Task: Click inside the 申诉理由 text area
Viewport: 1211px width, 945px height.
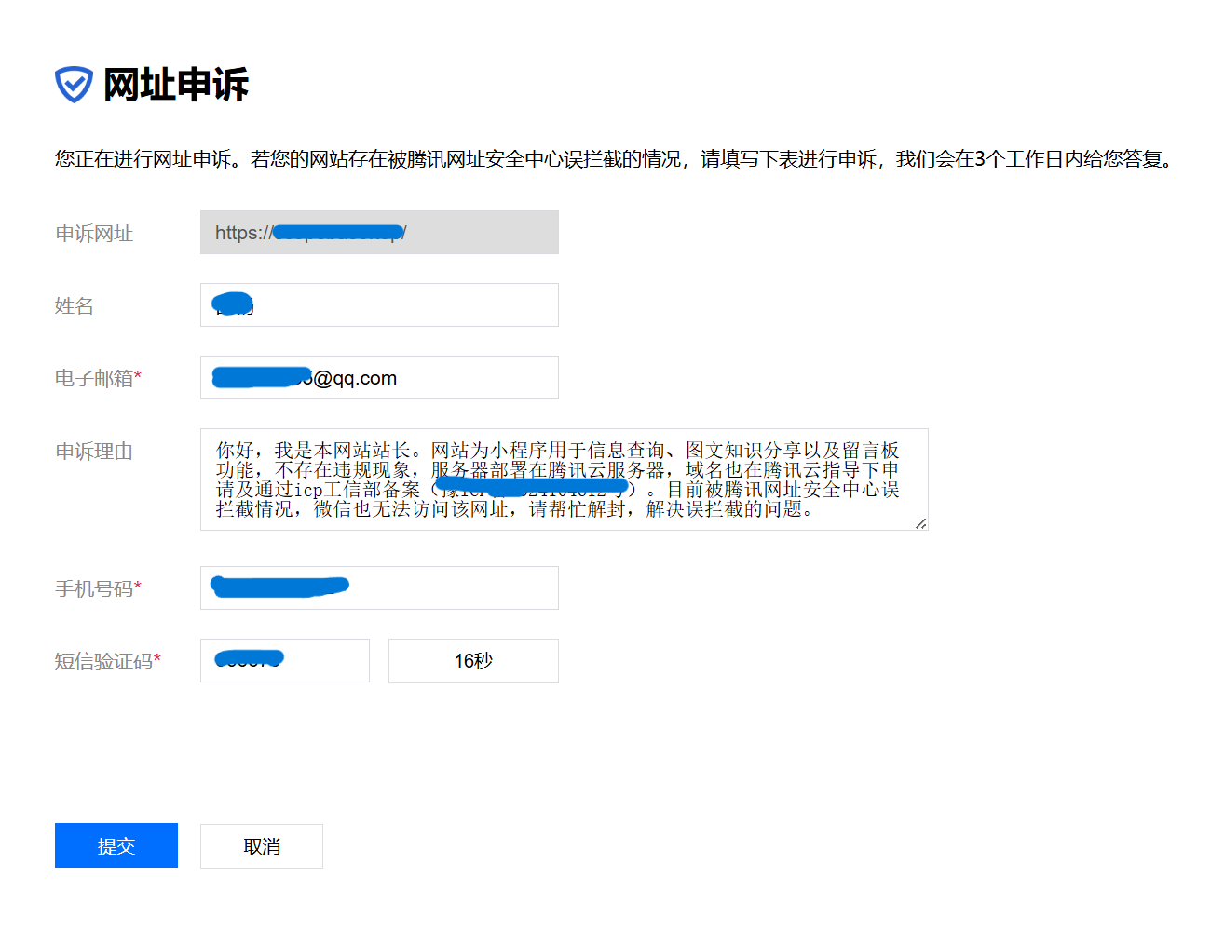Action: pyautogui.click(x=565, y=479)
